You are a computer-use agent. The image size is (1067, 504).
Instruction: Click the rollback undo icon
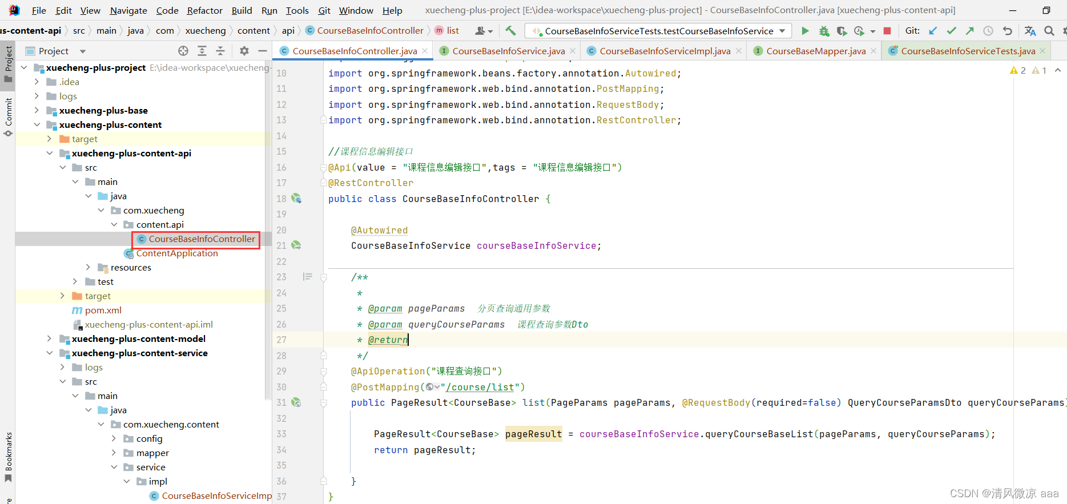point(1008,31)
